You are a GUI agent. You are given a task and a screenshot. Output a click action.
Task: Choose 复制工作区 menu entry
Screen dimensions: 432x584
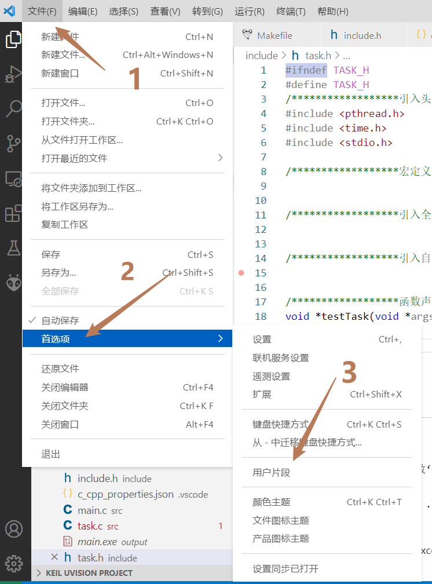127,225
